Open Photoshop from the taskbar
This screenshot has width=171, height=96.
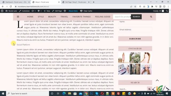(x=91, y=94)
